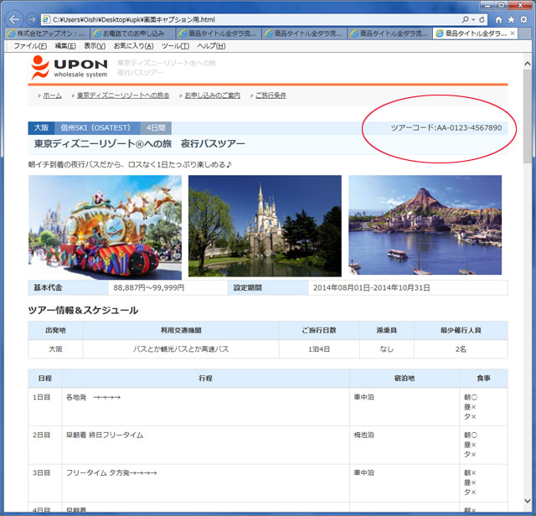536x516 pixels.
Task: Open the parade float photo
Action: click(x=105, y=227)
